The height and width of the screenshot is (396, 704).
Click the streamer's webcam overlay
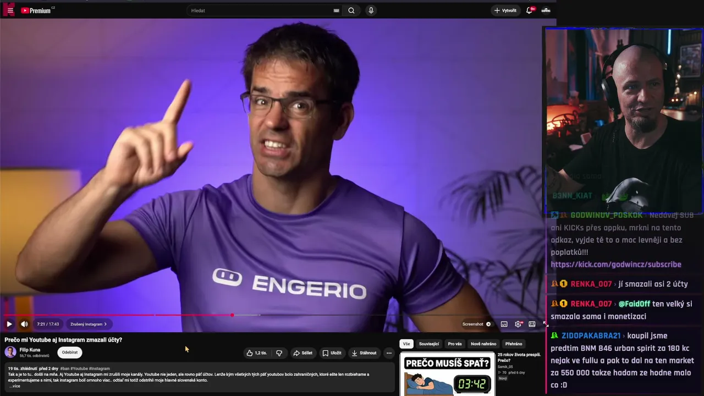point(624,120)
